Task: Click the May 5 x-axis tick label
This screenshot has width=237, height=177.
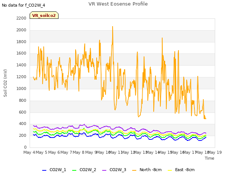Action: point(41,152)
